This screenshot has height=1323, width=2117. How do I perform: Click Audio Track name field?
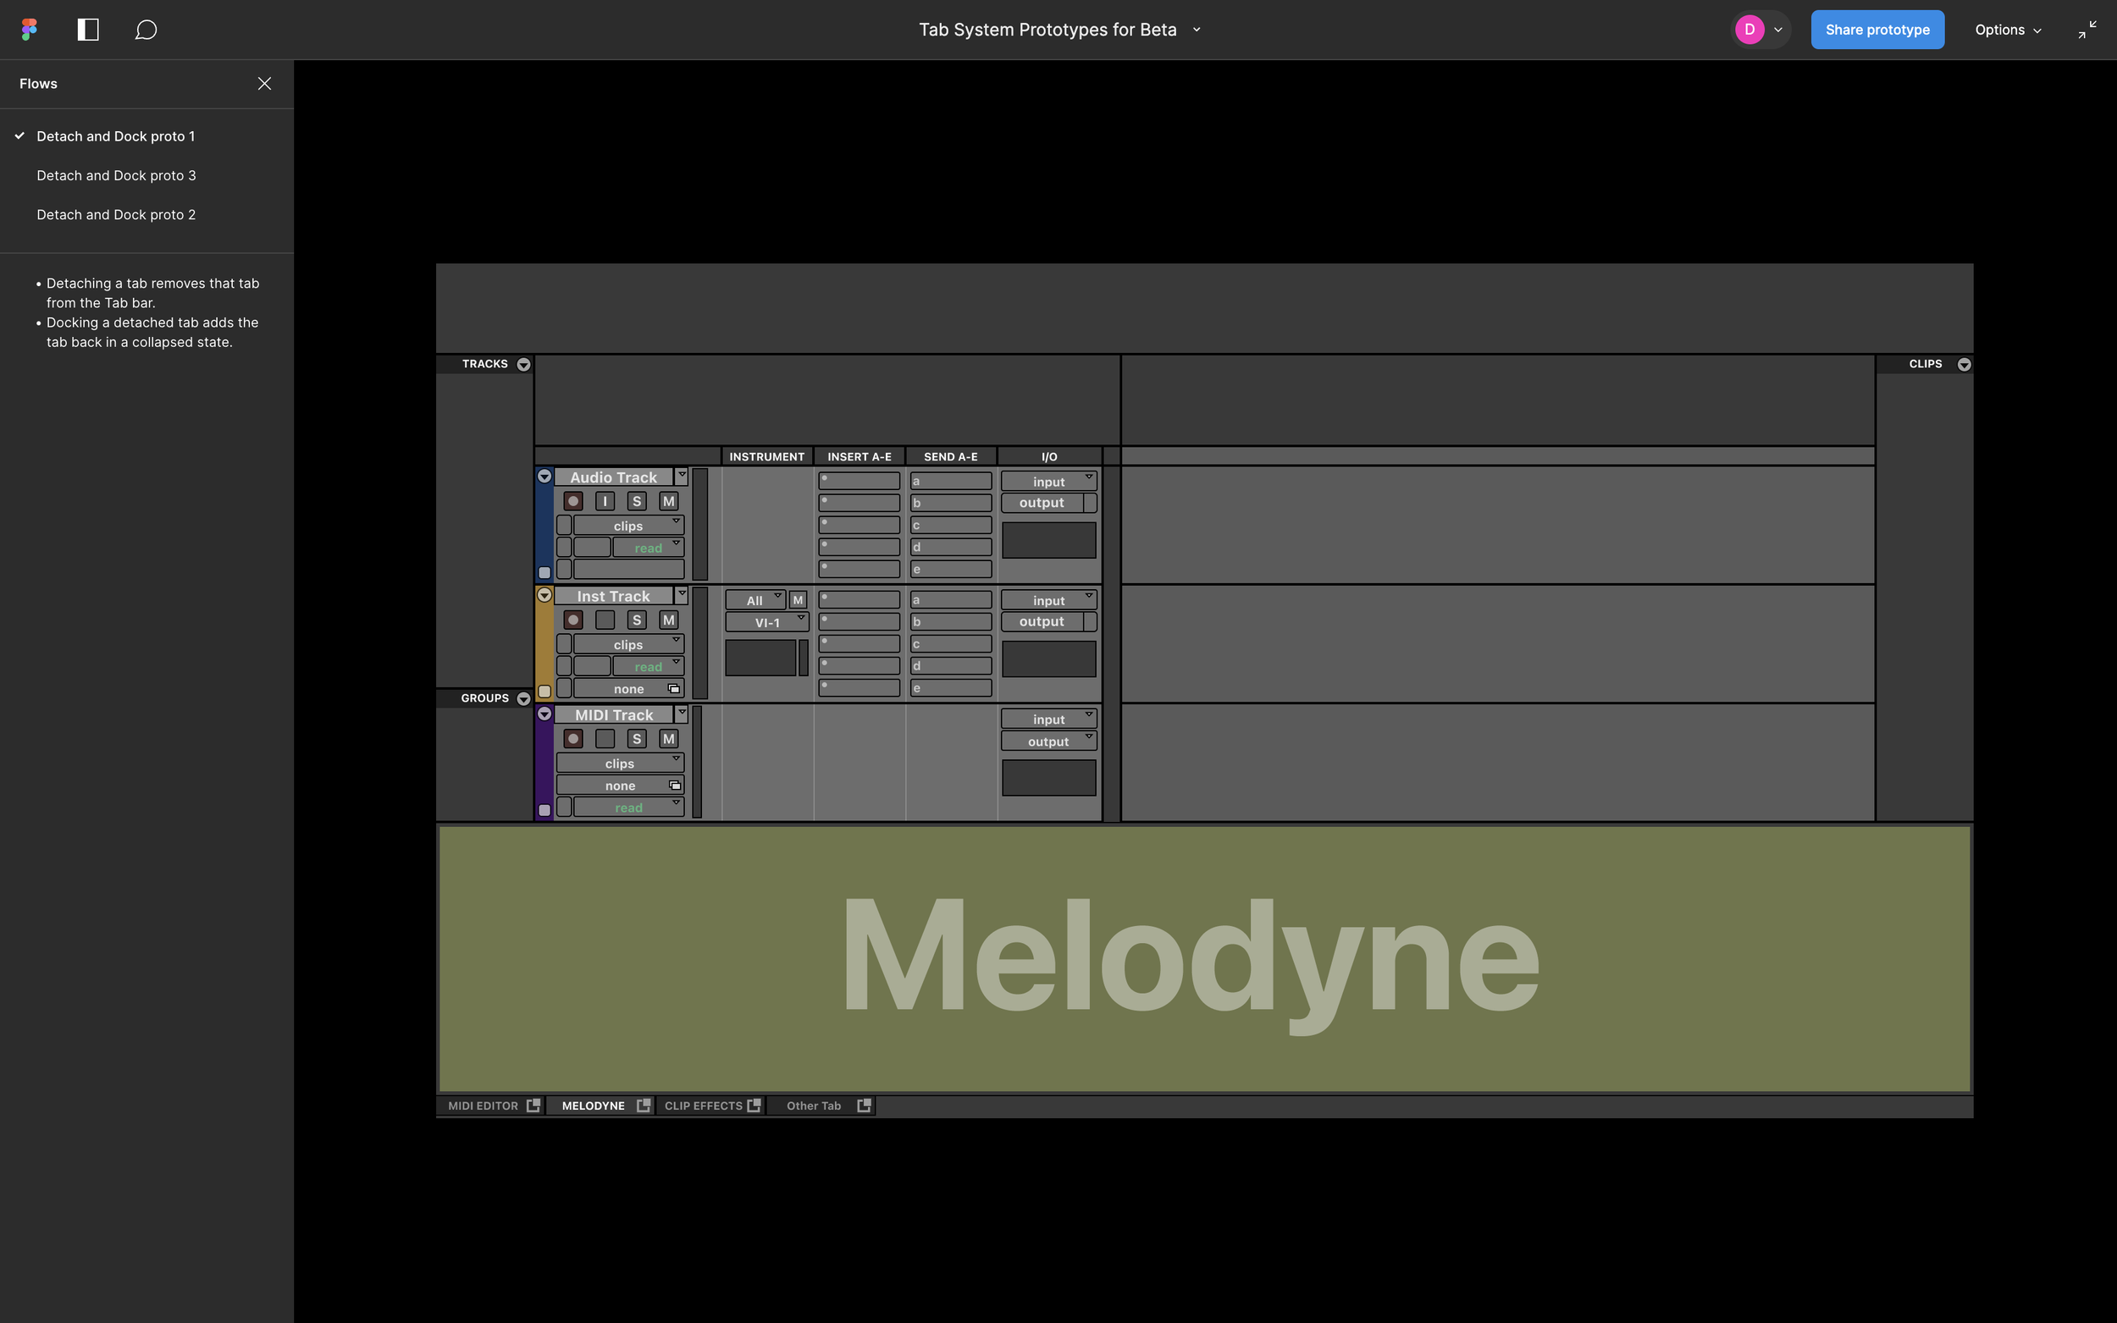613,477
